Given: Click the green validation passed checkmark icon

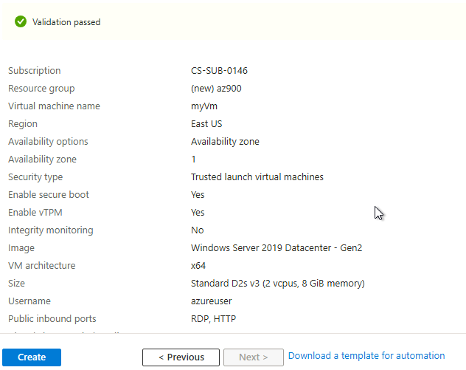Looking at the screenshot, I should point(21,22).
